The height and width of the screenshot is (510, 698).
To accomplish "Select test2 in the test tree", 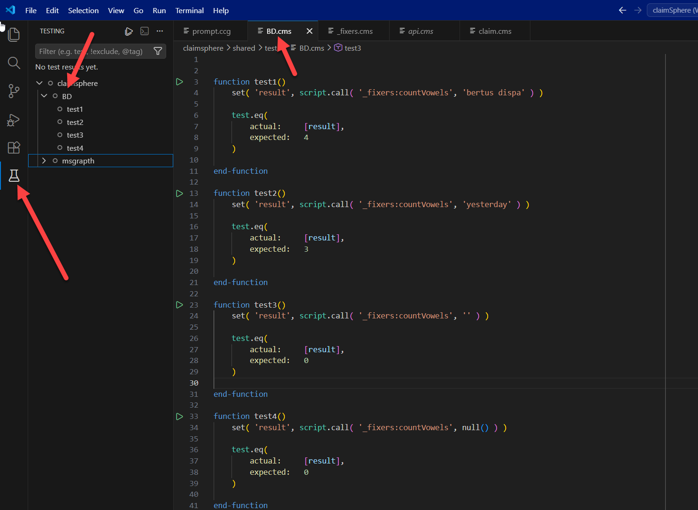I will coord(75,122).
